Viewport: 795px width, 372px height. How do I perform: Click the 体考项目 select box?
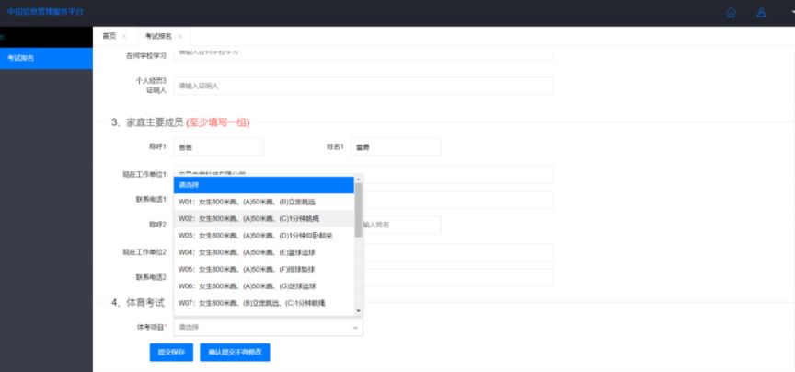268,327
